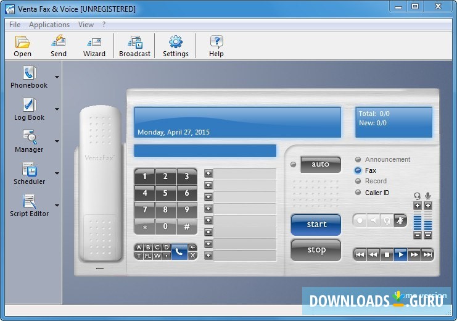The image size is (457, 321).
Task: Open the Manager sidebar icon
Action: [x=29, y=141]
